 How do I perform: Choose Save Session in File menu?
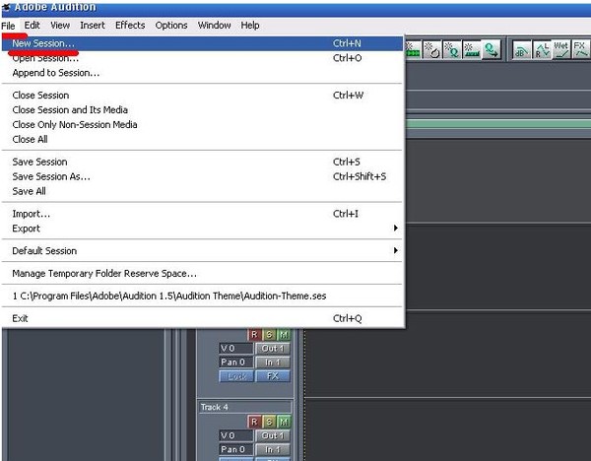[x=203, y=162]
